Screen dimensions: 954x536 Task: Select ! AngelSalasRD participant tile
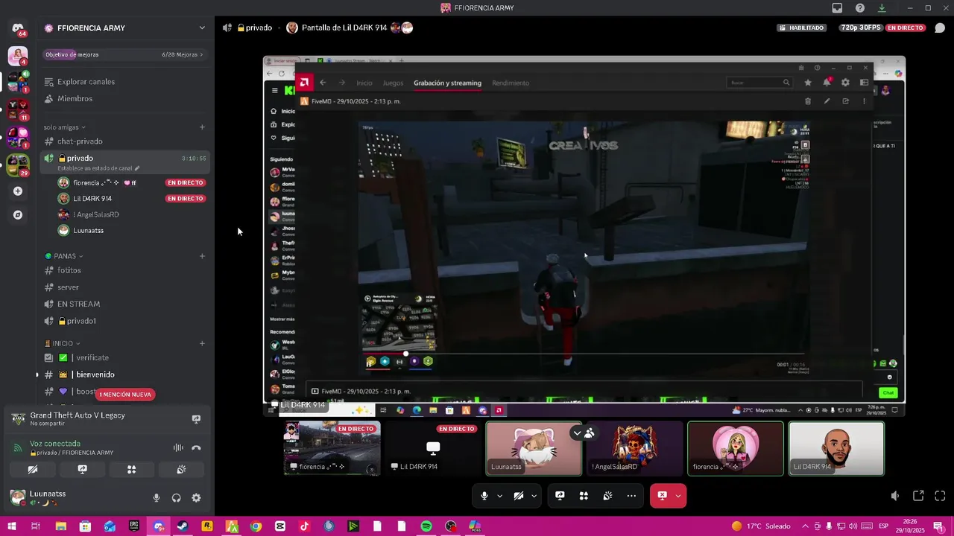pos(634,448)
